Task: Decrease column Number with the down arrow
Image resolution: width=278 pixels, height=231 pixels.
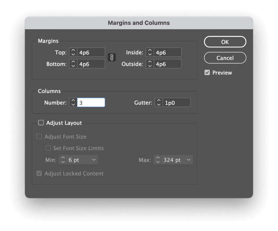Action: [x=73, y=105]
